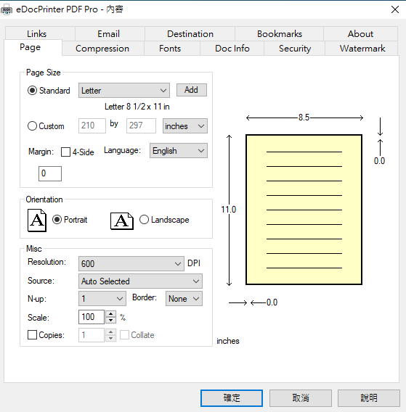Open the N-up dropdown
The image size is (406, 412).
pos(102,299)
